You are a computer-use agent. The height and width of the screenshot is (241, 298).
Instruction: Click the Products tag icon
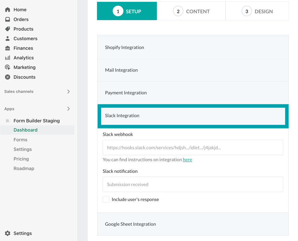[x=8, y=29]
